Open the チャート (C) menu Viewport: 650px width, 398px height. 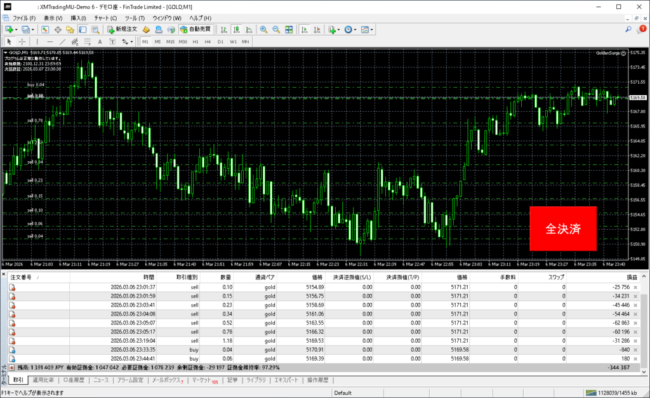click(x=105, y=18)
